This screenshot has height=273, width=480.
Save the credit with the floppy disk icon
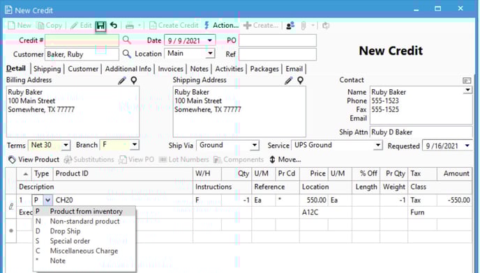(x=100, y=26)
